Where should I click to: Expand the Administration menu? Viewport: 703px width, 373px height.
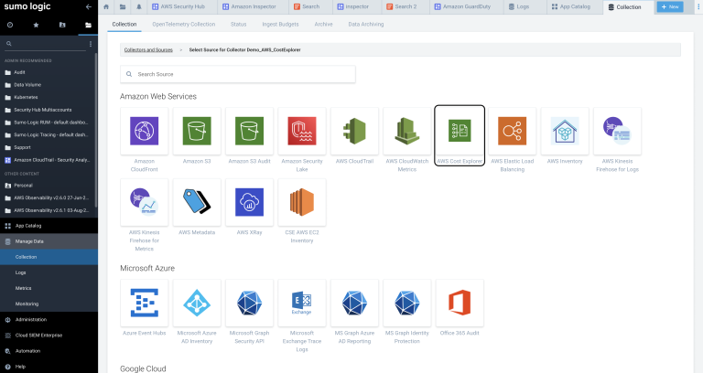coord(49,320)
